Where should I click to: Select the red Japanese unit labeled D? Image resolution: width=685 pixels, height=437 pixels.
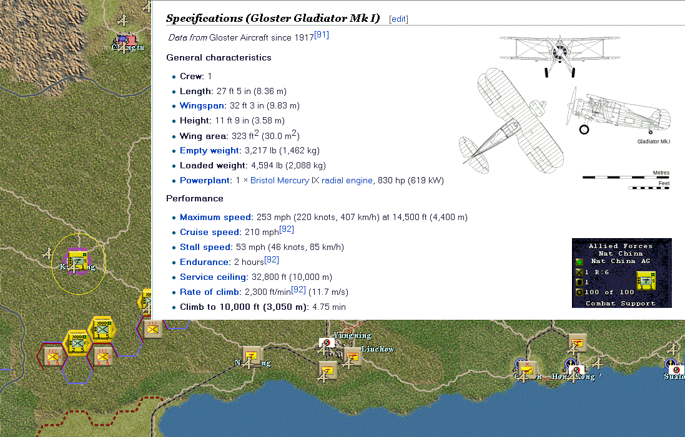(102, 357)
